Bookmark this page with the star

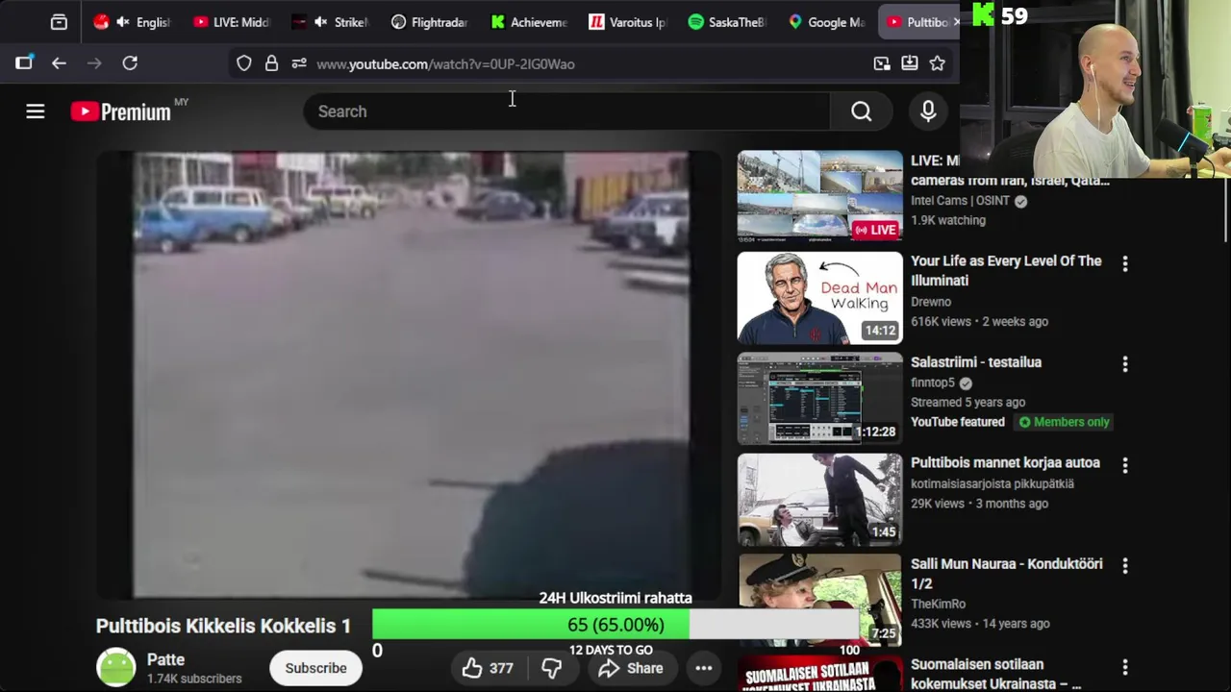click(938, 63)
